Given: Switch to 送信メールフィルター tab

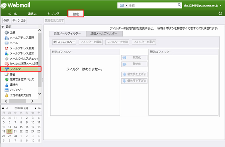Looking at the screenshot, I should tap(104, 33).
